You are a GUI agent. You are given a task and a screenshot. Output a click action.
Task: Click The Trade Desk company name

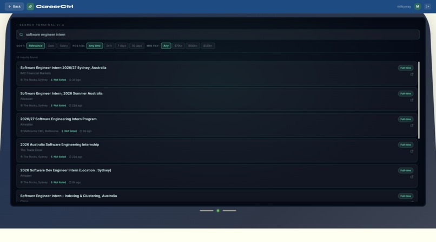31,150
